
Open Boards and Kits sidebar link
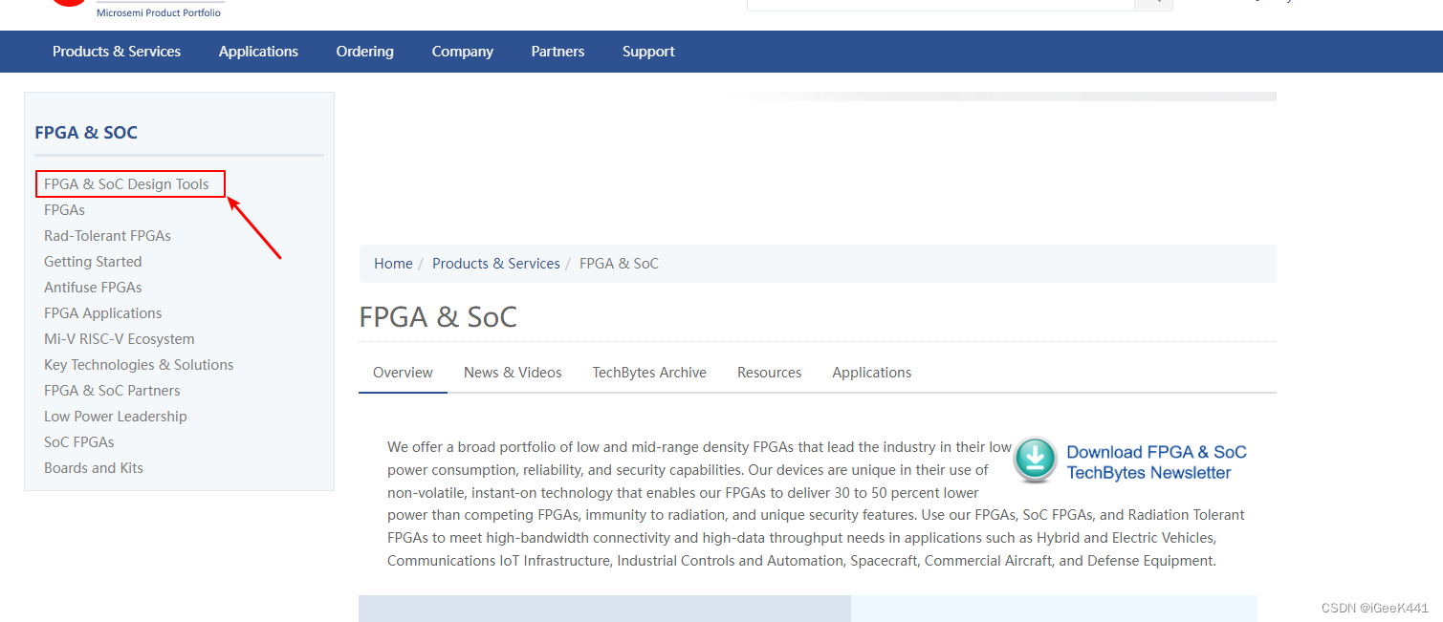coord(94,468)
